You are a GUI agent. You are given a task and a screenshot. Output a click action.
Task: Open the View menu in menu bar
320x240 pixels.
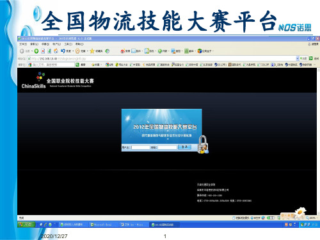[34, 44]
